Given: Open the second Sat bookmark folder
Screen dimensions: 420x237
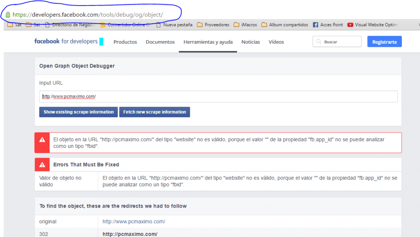Looking at the screenshot, I should point(33,25).
